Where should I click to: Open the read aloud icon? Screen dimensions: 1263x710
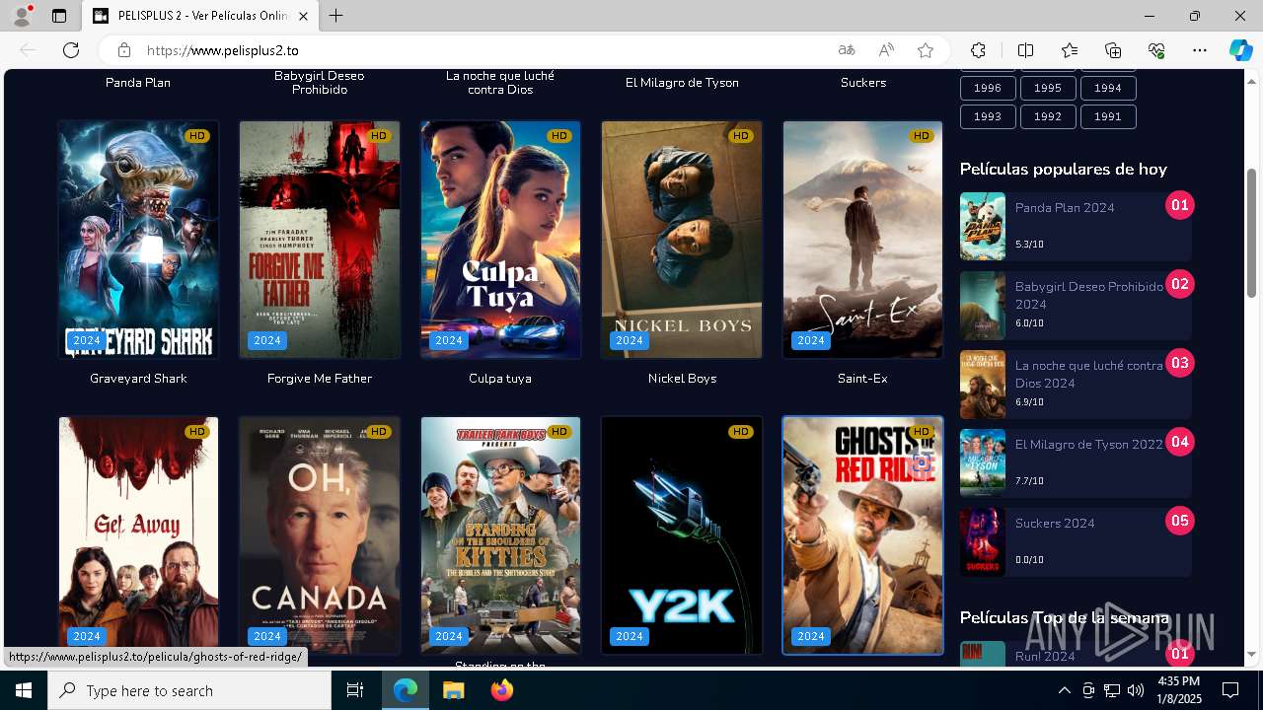pyautogui.click(x=886, y=50)
